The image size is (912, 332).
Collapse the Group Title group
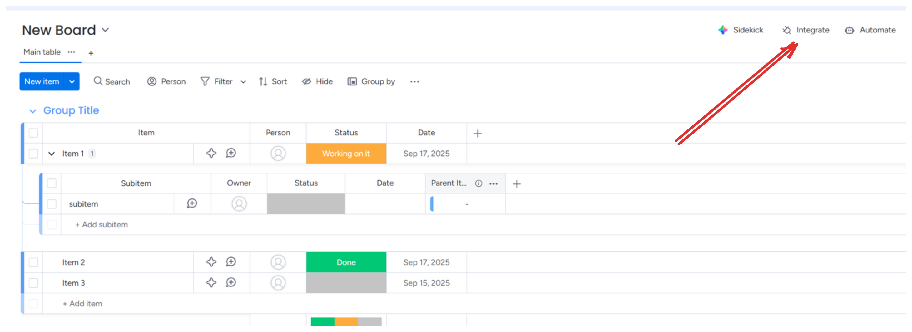[32, 111]
